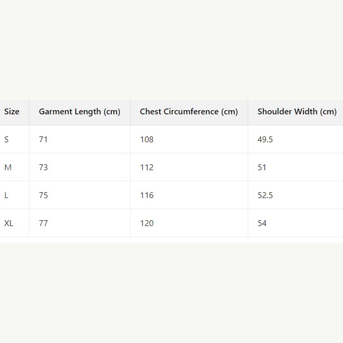Click the Shoulder Width (cm) header
The image size is (343, 343).
297,112
